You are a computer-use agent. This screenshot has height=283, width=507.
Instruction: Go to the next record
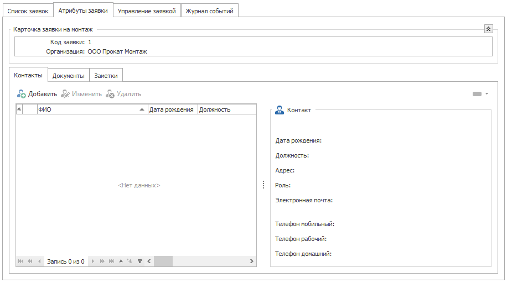coord(93,261)
